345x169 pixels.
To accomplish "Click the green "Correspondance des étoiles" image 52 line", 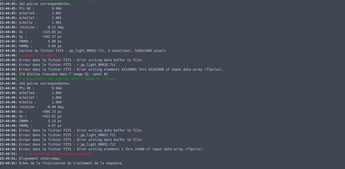I will click(x=67, y=79).
